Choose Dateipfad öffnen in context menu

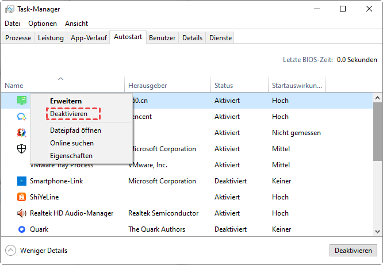coord(75,130)
